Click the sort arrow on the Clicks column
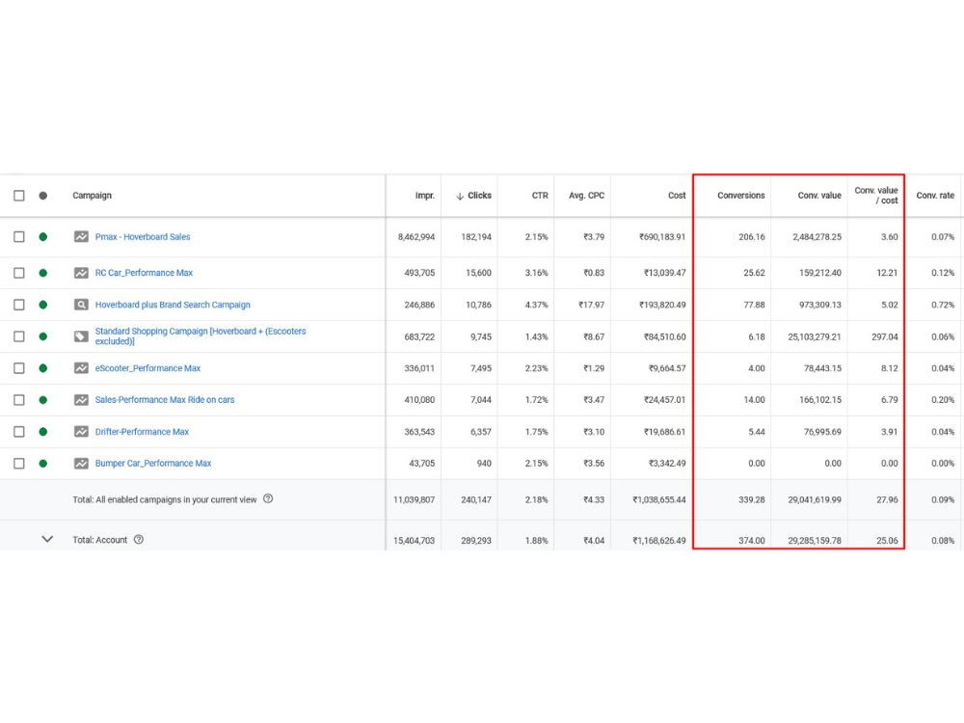Viewport: 964px width, 723px height. [460, 196]
